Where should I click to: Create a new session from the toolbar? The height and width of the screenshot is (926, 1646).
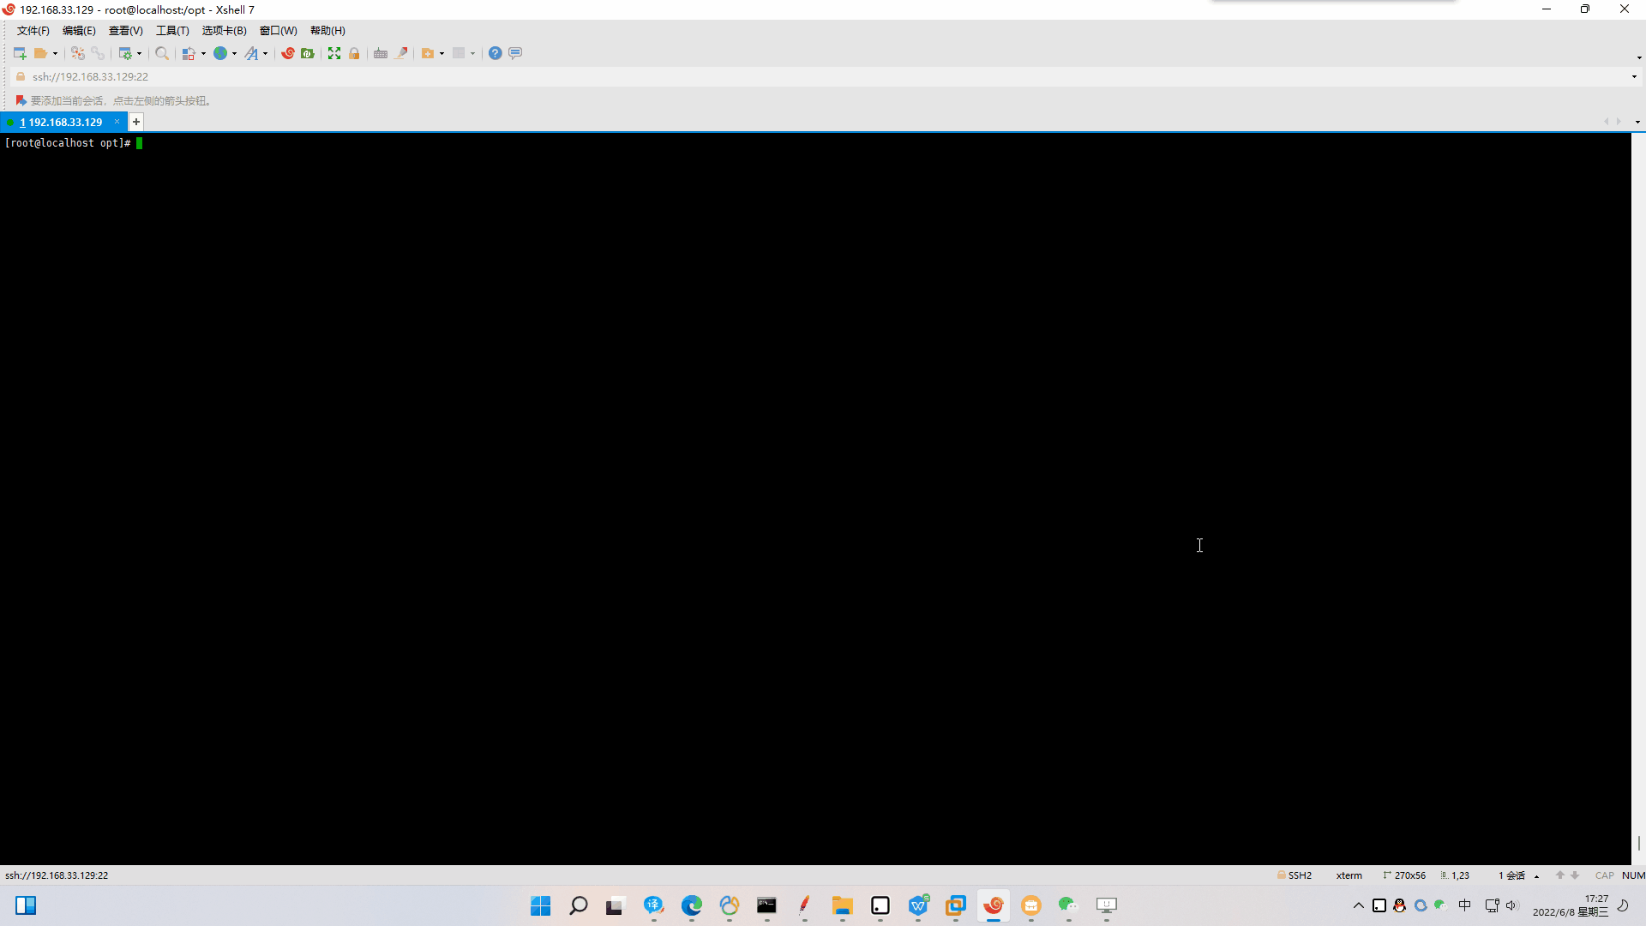(x=19, y=53)
